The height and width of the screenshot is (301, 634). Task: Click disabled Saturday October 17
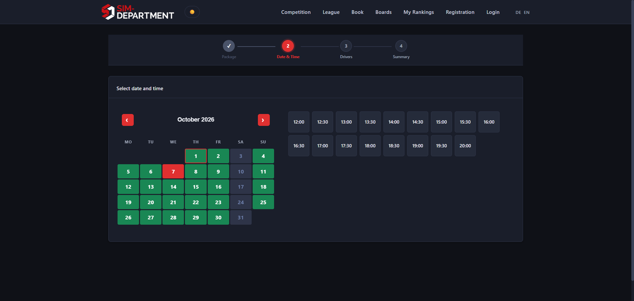coord(241,187)
